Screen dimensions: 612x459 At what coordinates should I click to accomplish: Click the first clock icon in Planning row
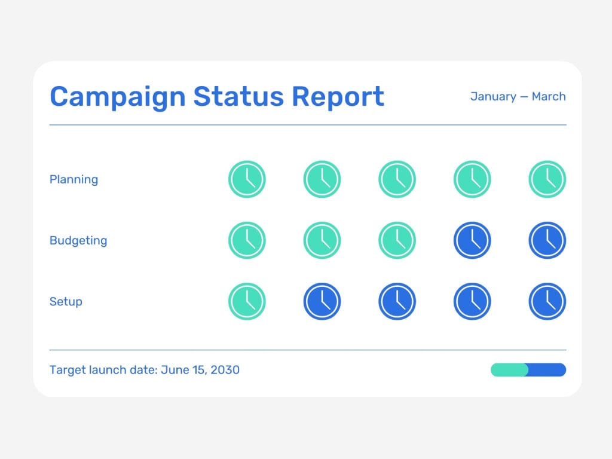point(247,179)
